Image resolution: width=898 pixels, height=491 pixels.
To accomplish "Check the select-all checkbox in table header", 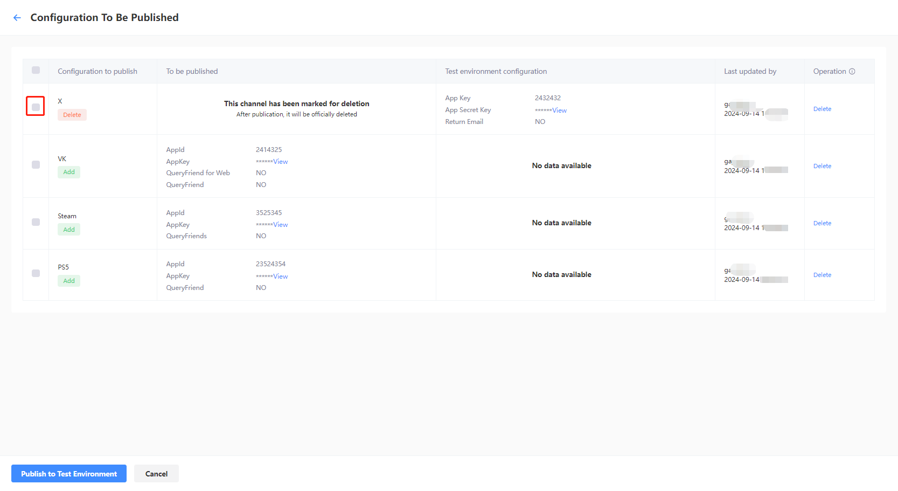I will pyautogui.click(x=36, y=70).
